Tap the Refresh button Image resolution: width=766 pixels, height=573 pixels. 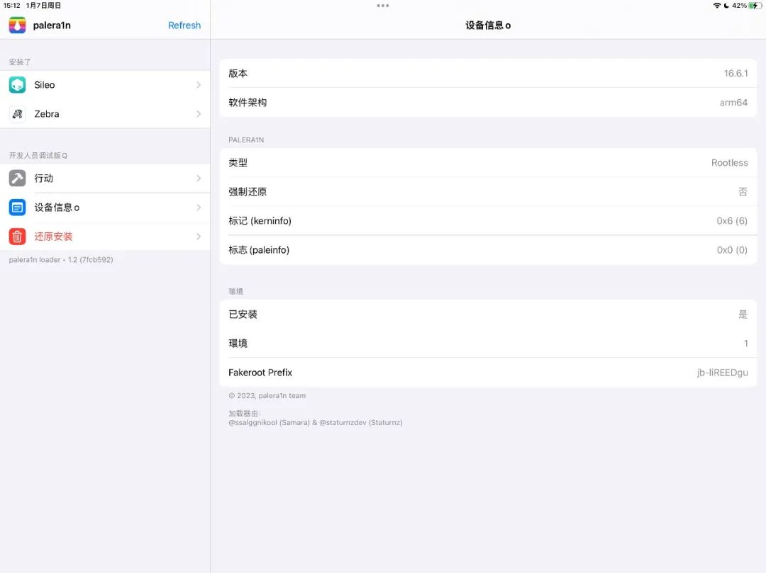click(184, 25)
